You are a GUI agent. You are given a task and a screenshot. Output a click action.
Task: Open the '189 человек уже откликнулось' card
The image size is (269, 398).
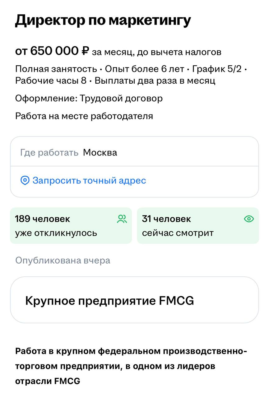coord(71,226)
